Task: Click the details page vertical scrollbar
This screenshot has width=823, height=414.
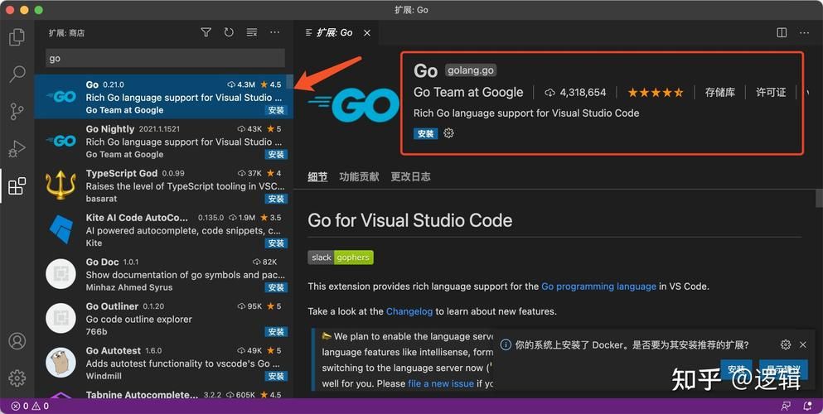Action: pos(819,199)
